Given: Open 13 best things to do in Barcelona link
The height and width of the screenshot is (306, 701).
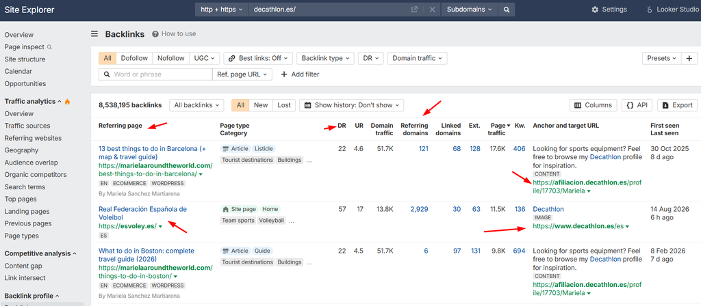Looking at the screenshot, I should (153, 152).
